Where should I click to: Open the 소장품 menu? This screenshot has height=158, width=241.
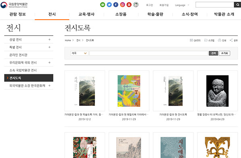(x=121, y=14)
